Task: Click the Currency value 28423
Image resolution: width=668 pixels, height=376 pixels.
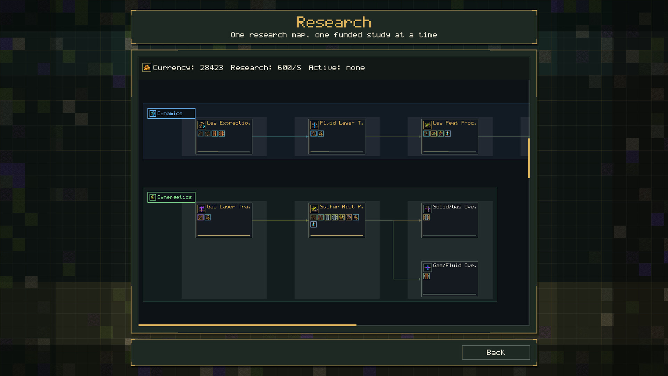Action: click(212, 68)
